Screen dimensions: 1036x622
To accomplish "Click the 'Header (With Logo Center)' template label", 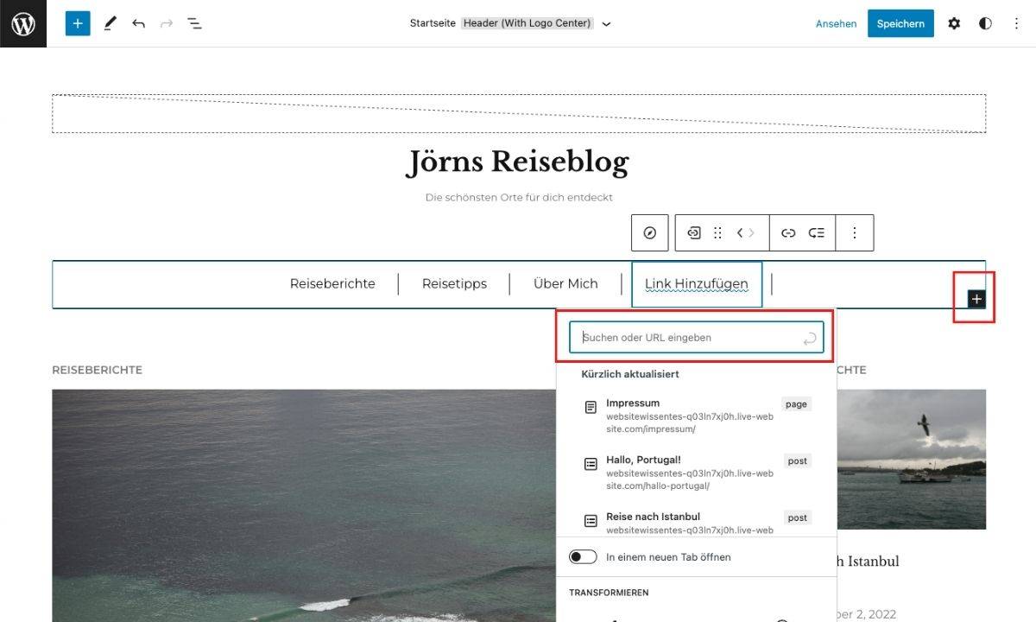I will [527, 23].
